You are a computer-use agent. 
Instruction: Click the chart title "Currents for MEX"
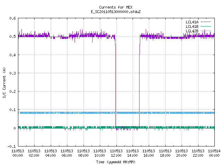[116, 7]
